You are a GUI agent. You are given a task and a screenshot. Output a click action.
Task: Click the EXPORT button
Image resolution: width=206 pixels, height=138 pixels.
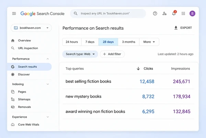[x=183, y=28]
